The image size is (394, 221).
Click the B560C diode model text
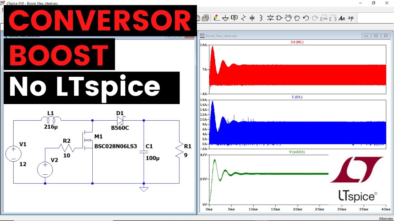(120, 128)
